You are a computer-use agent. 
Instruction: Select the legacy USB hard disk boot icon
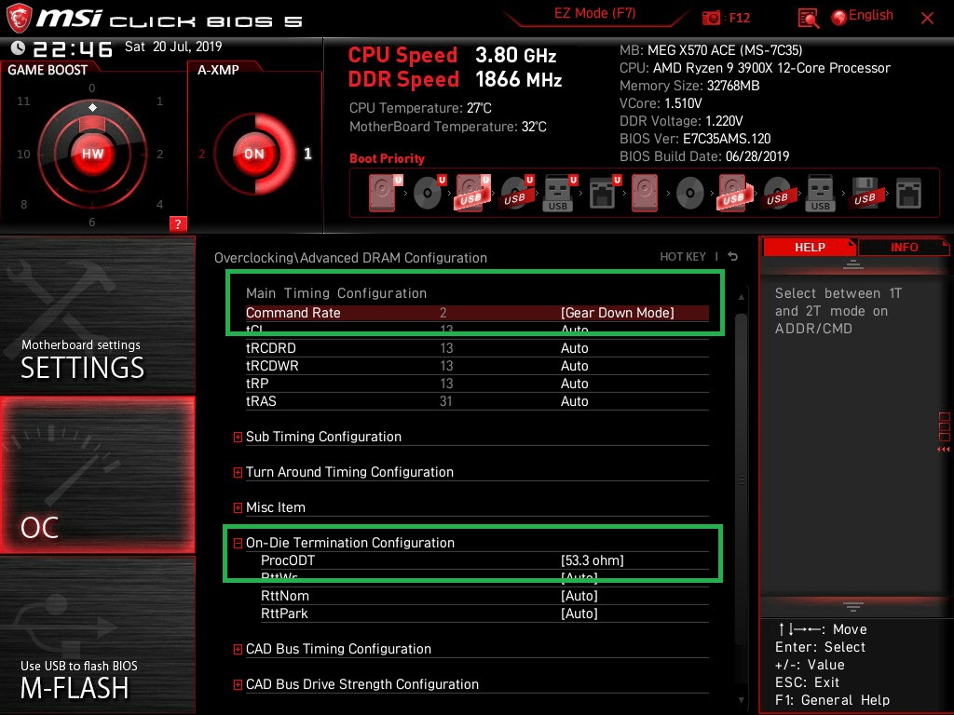[x=734, y=193]
